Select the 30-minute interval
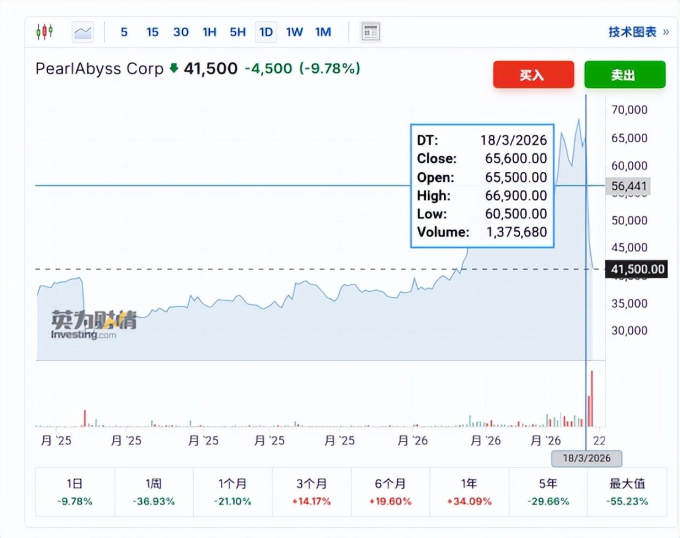The image size is (680, 538). 181,32
